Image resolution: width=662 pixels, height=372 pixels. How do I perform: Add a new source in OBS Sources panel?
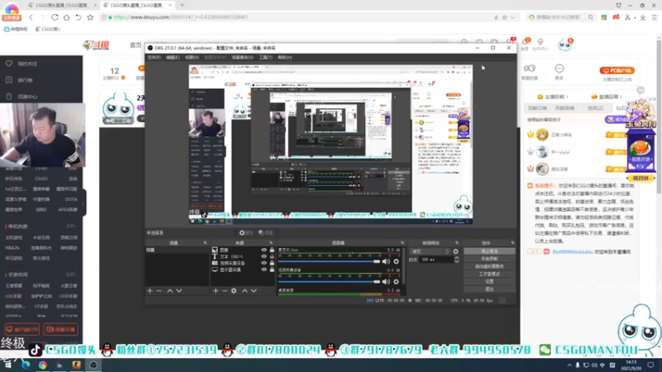[216, 291]
